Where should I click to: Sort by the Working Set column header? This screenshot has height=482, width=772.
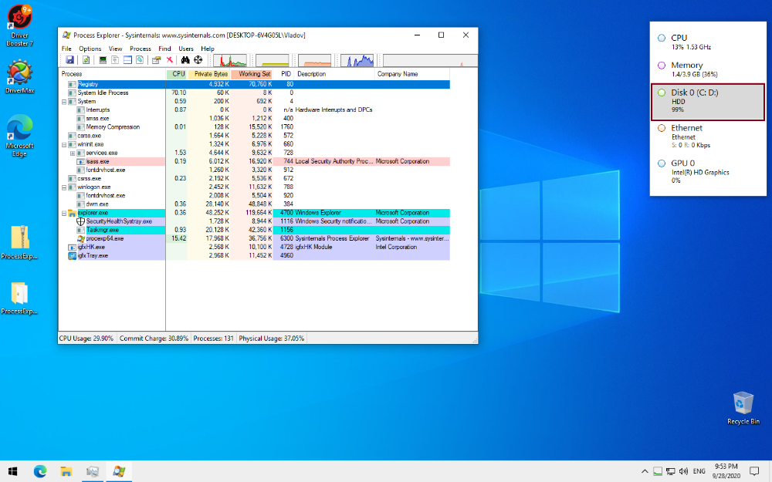pyautogui.click(x=252, y=74)
